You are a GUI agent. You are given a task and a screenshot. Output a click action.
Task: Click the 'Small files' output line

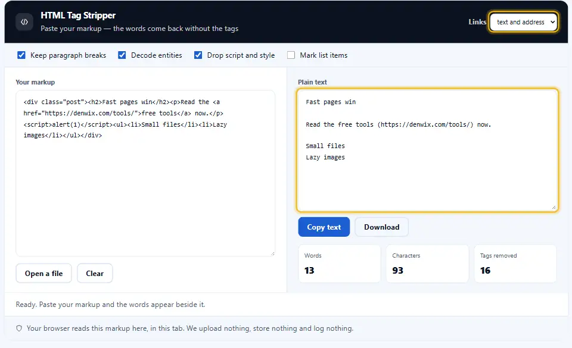[x=325, y=146]
